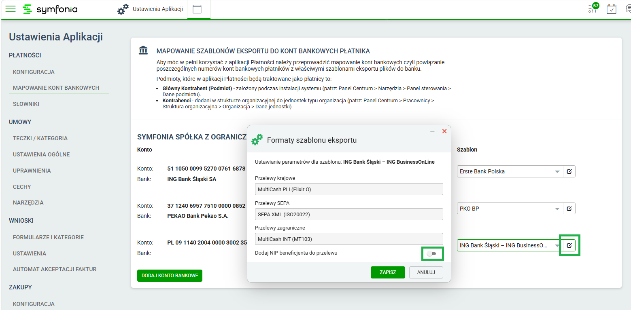Click the Umowy section heading
Image resolution: width=631 pixels, height=310 pixels.
click(x=20, y=122)
